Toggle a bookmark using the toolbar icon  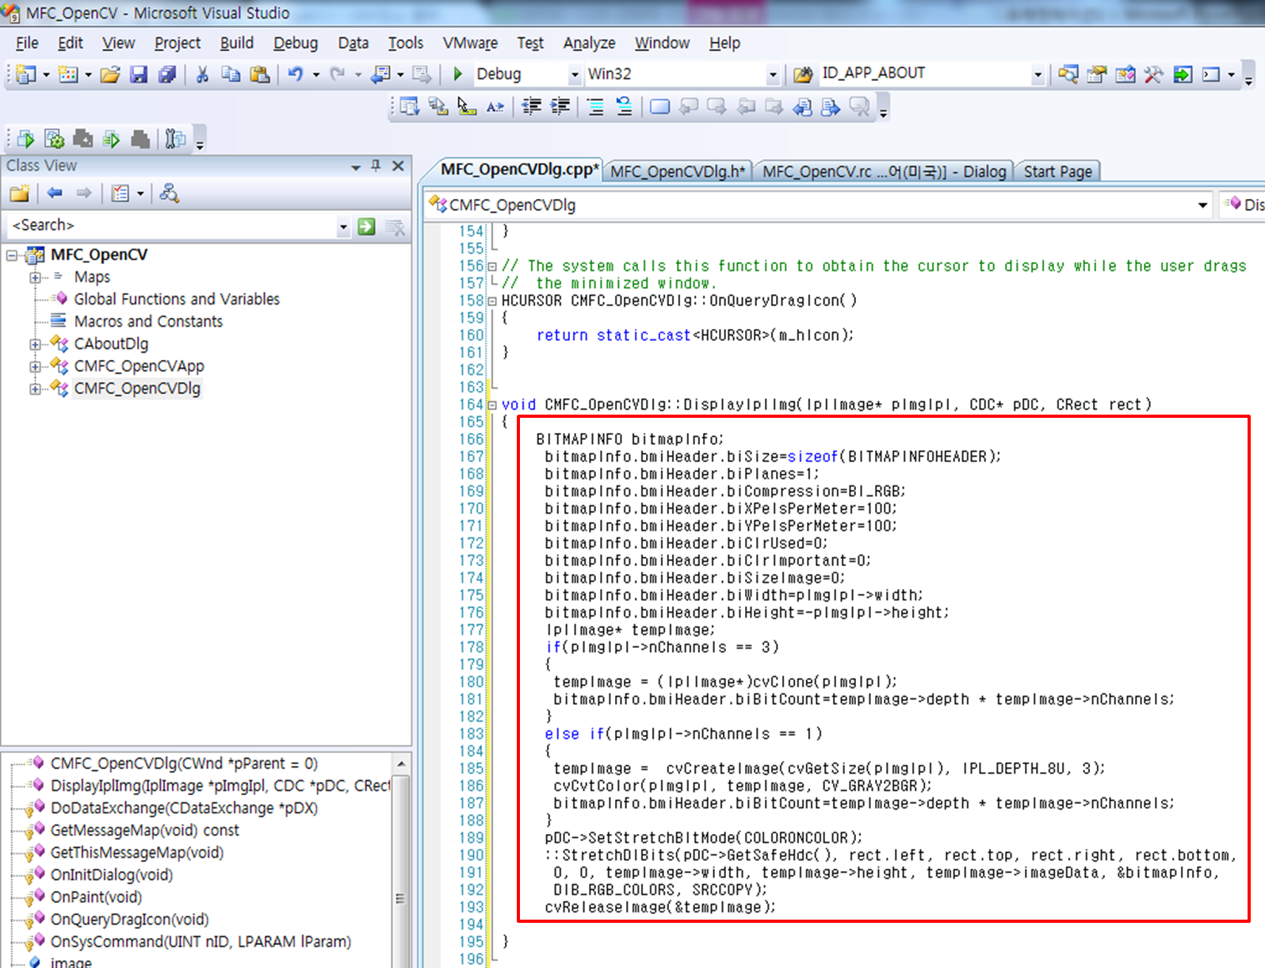[x=659, y=106]
